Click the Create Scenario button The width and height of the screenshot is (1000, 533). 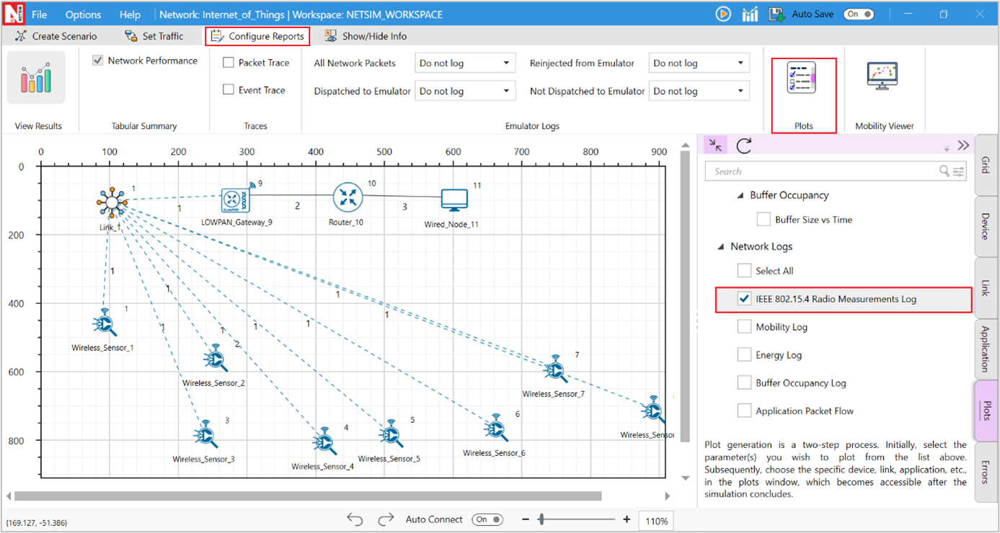point(56,36)
